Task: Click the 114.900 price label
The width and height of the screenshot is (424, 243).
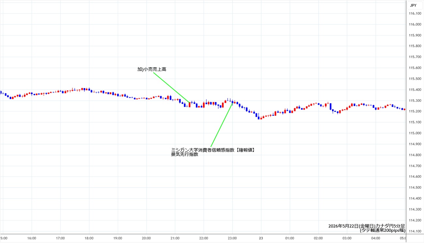Action: [x=415, y=144]
